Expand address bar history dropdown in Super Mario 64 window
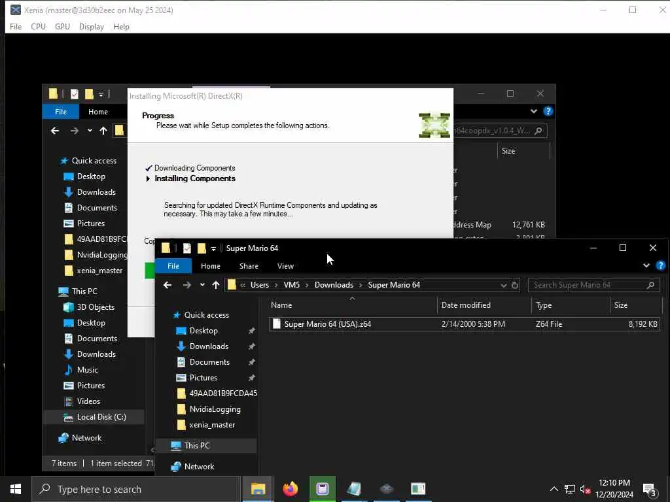The width and height of the screenshot is (670, 502). pos(504,285)
